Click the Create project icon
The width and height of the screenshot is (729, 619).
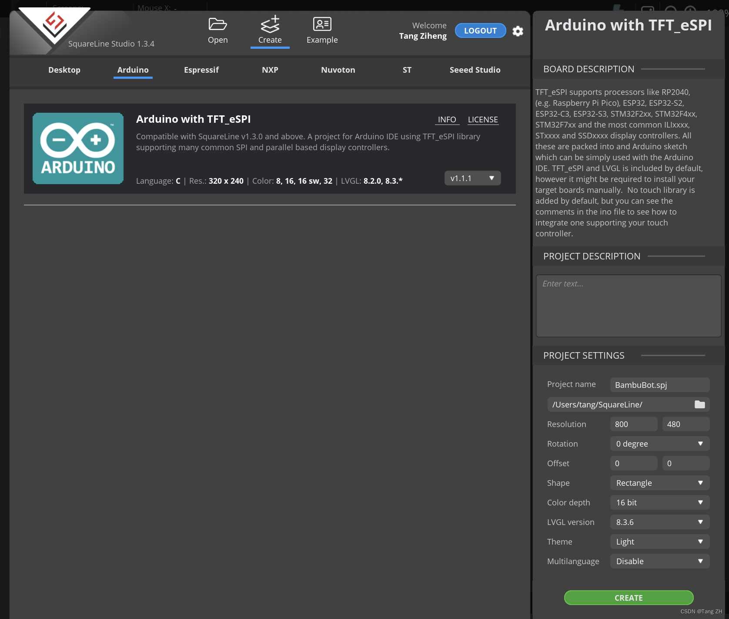click(x=270, y=24)
